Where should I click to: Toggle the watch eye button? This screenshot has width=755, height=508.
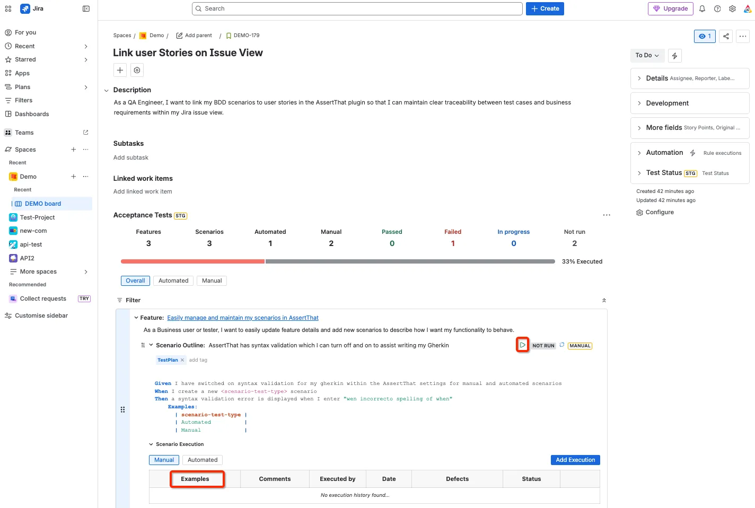(x=705, y=36)
